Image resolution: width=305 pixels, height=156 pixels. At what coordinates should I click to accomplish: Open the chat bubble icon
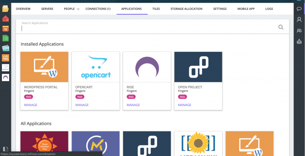tap(299, 9)
